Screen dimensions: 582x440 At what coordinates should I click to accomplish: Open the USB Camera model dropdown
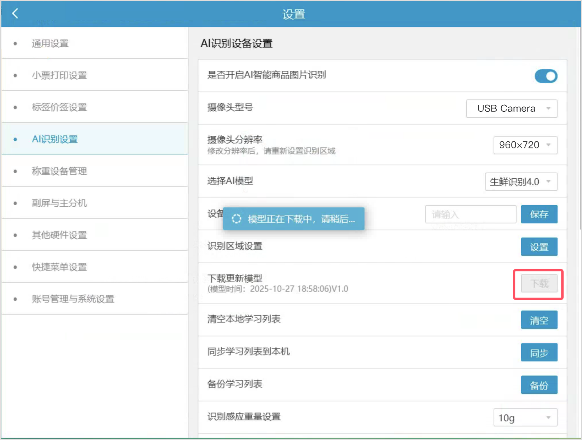[x=511, y=109]
